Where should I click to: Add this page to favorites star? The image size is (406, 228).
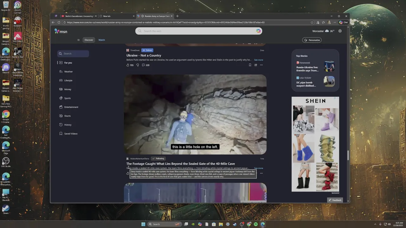(312, 22)
